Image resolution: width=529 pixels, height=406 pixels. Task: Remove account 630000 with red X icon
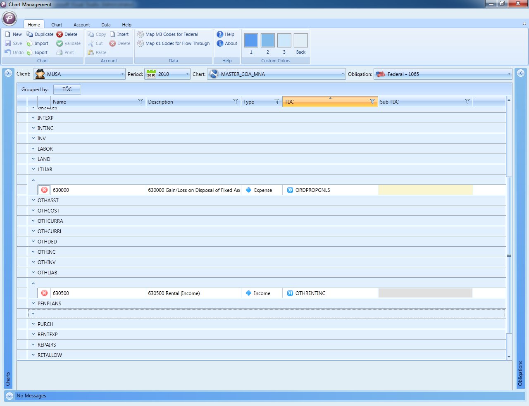tap(44, 190)
